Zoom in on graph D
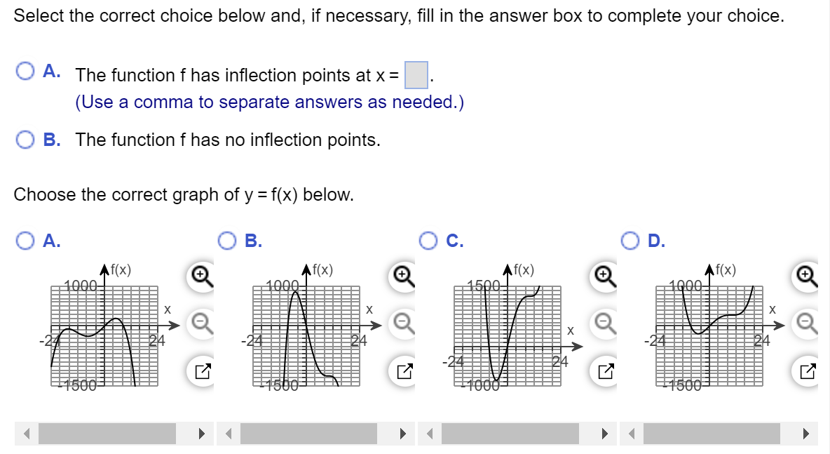 pyautogui.click(x=807, y=274)
